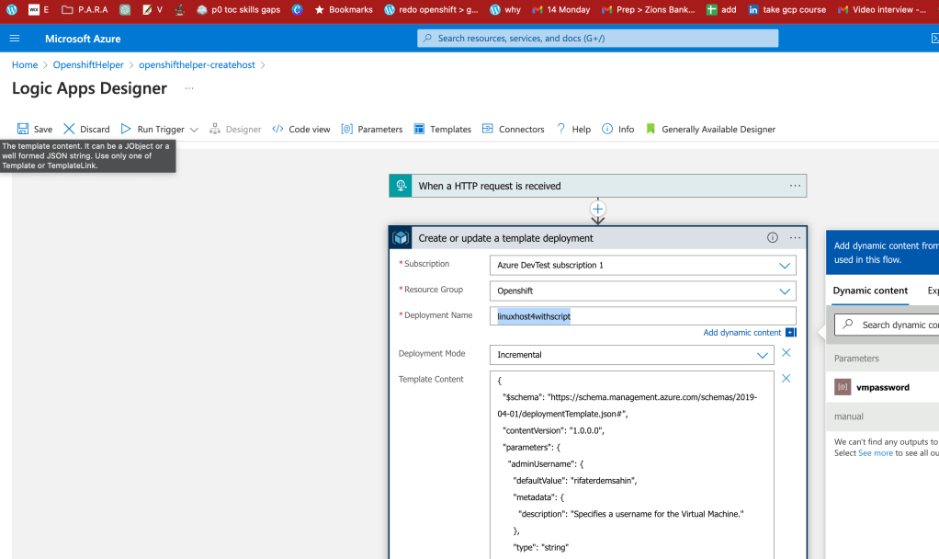Open ellipsis menu on HTTP request trigger
This screenshot has width=939, height=559.
point(795,186)
